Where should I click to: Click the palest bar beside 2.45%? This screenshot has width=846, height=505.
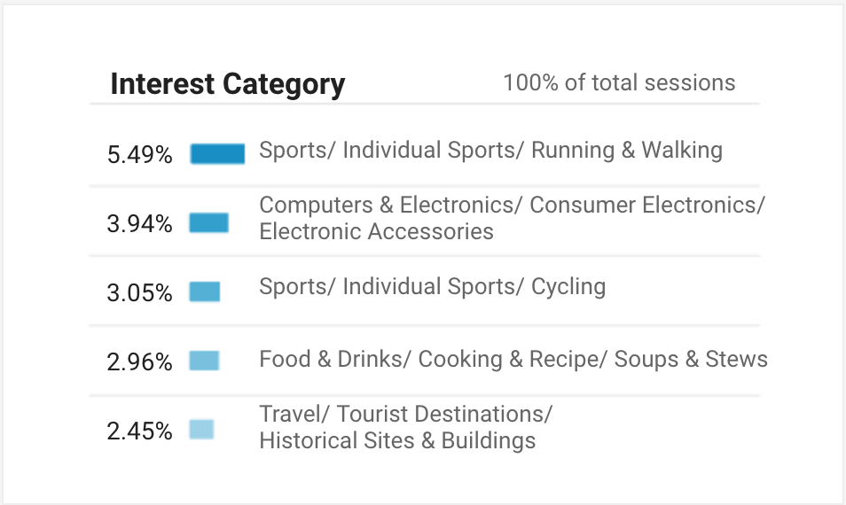coord(201,430)
